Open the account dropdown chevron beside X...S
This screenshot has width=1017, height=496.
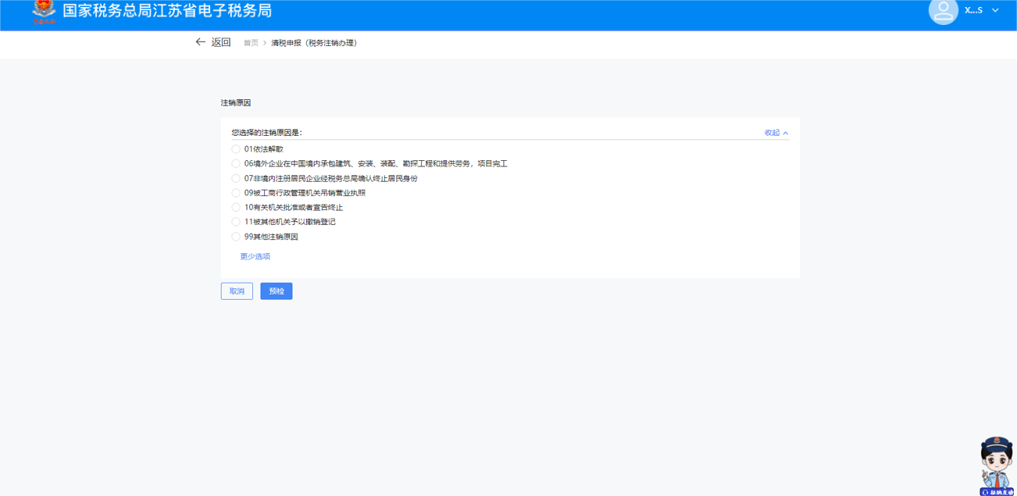[x=995, y=10]
